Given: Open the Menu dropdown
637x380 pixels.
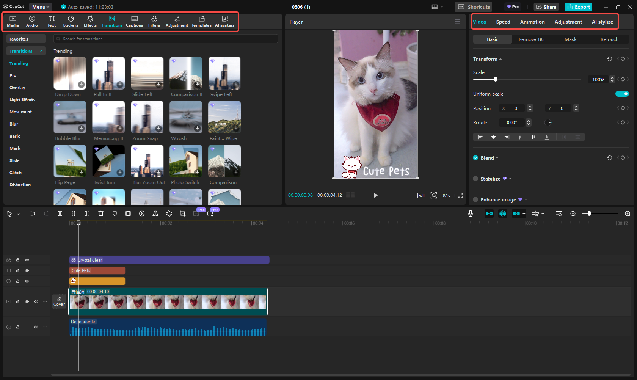Looking at the screenshot, I should click(x=41, y=7).
